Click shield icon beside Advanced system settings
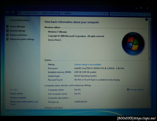 click(x=7, y=39)
